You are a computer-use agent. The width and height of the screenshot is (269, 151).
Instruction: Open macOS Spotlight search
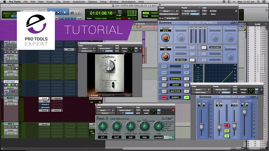pyautogui.click(x=258, y=2)
